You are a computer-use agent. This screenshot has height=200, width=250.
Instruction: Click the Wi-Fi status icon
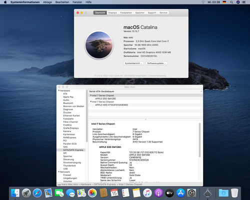point(203,2)
